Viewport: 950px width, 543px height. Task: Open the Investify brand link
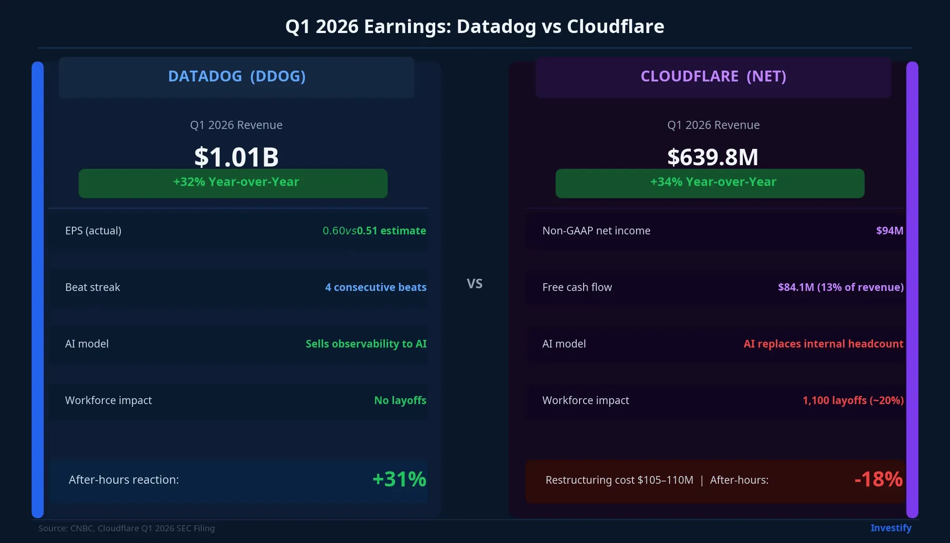point(891,528)
